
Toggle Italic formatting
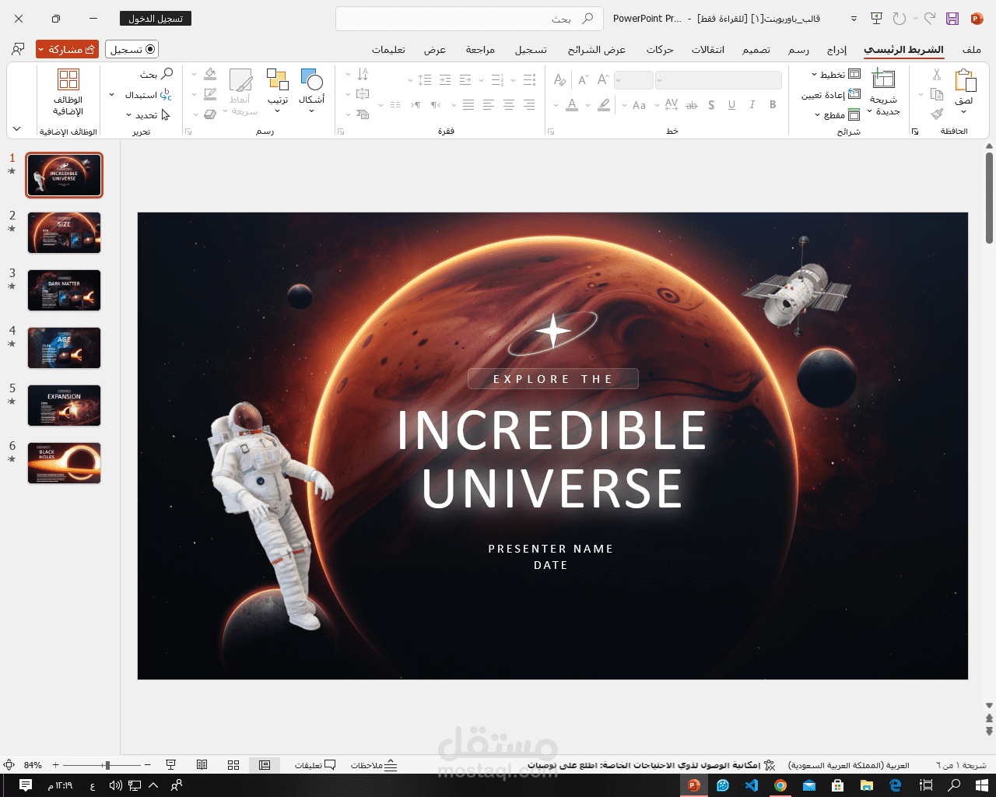[752, 105]
